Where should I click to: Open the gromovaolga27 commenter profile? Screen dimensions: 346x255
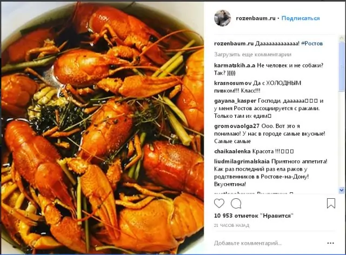point(237,126)
